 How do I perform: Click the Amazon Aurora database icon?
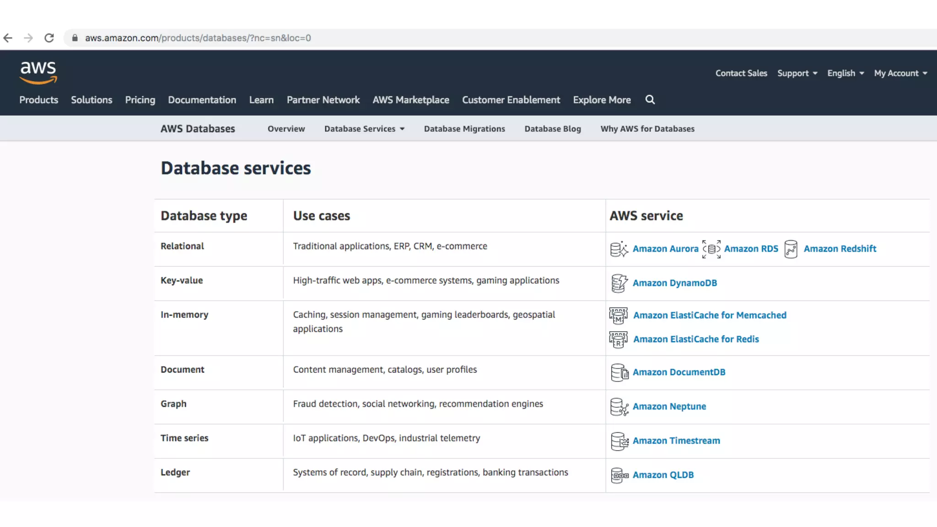point(619,249)
